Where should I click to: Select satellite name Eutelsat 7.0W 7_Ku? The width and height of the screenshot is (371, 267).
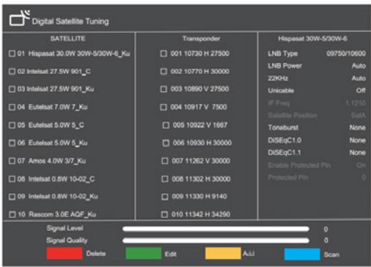58,107
